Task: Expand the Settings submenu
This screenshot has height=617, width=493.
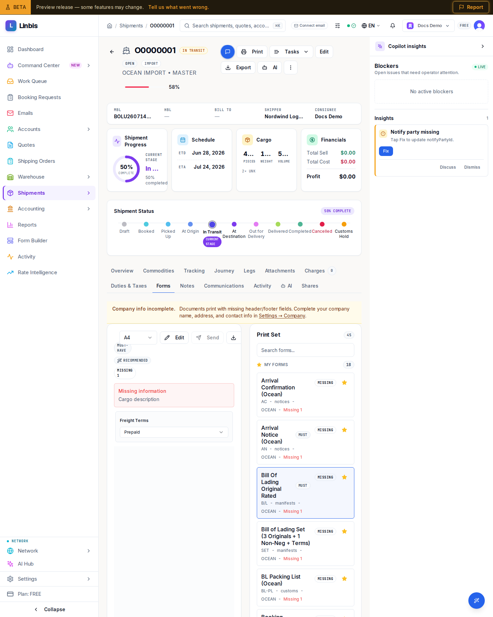Action: point(89,579)
